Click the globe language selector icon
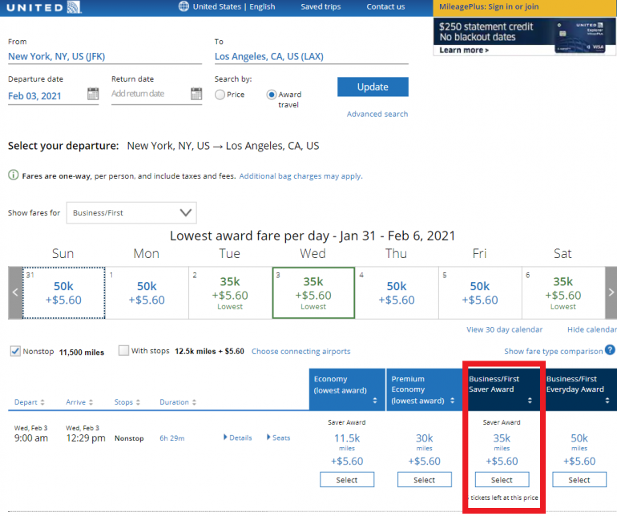617x516 pixels. pos(184,7)
